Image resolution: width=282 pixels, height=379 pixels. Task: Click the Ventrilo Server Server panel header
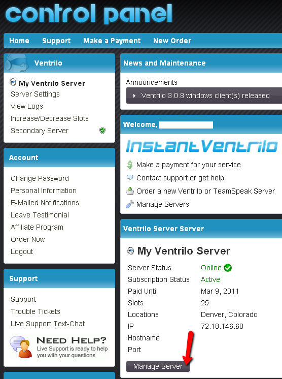[x=201, y=229]
